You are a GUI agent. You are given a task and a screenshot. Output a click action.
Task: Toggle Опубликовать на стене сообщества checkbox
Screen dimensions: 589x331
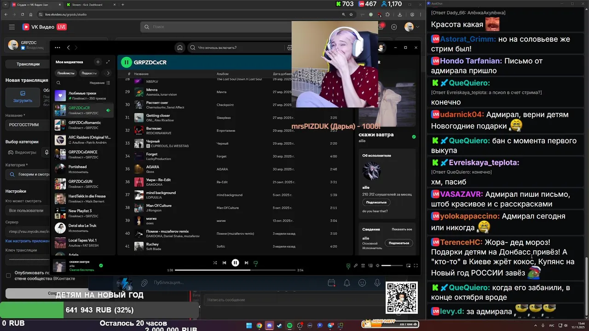point(8,275)
